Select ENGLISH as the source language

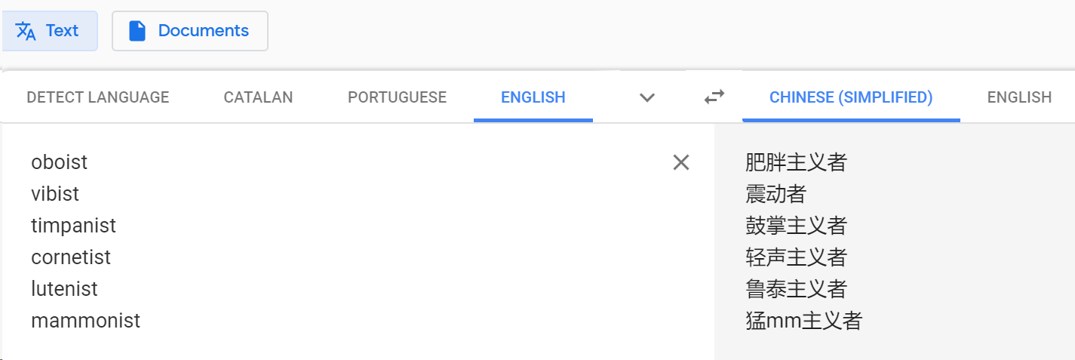click(x=533, y=97)
